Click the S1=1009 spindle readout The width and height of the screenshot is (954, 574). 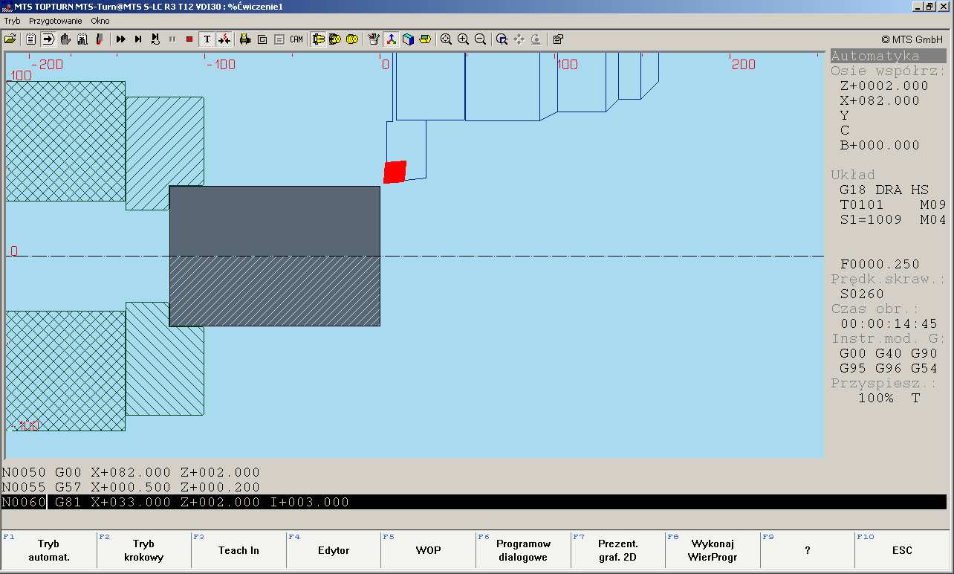pyautogui.click(x=871, y=219)
